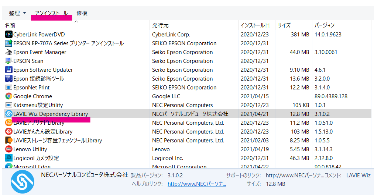Image resolution: width=374 pixels, height=195 pixels.
Task: Click the Epson Event Manager icon
Action: (x=8, y=52)
